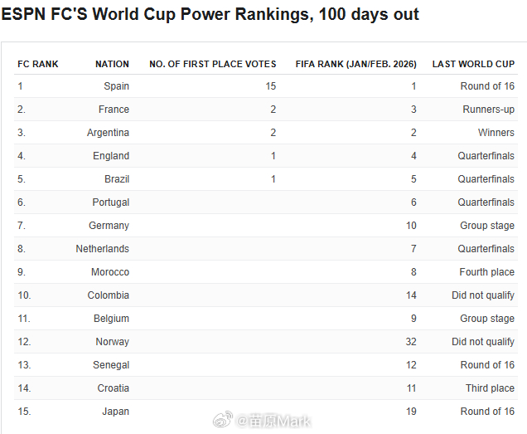Click Spain's 15 first place votes
Screen dimensions: 527x434
pyautogui.click(x=271, y=86)
